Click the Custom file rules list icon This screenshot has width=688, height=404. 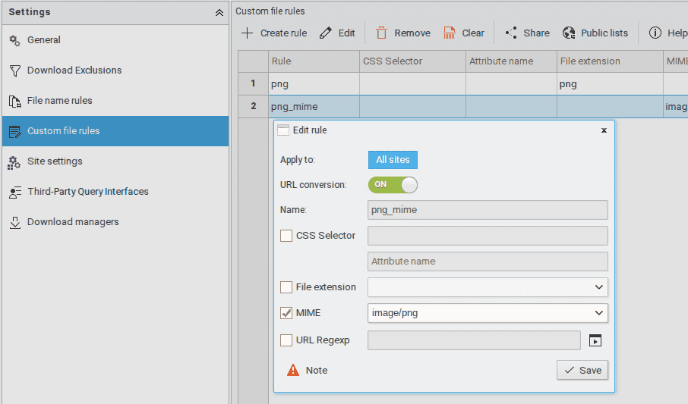15,131
